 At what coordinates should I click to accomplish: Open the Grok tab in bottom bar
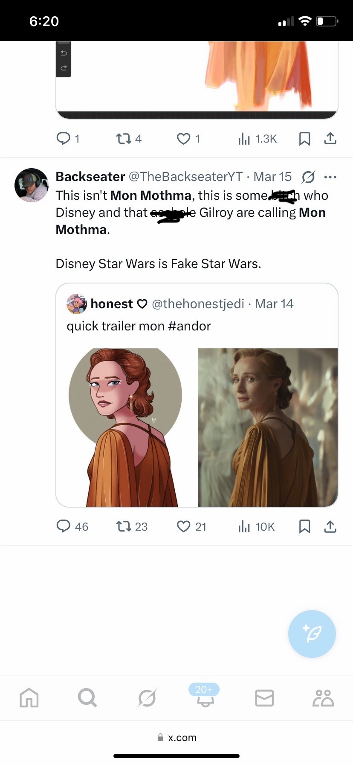pyautogui.click(x=147, y=698)
